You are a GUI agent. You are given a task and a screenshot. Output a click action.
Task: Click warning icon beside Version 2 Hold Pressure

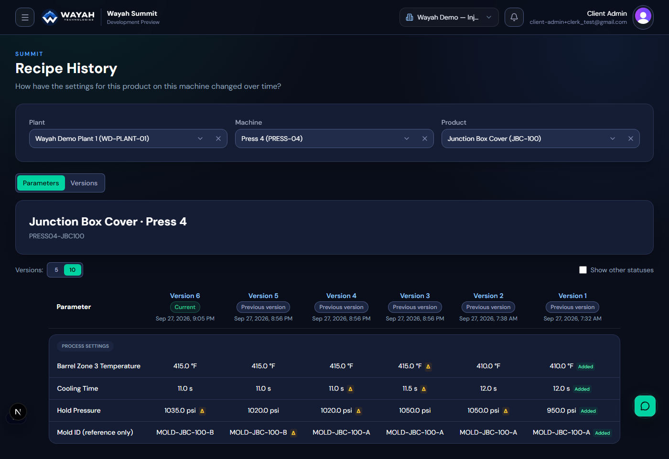506,411
